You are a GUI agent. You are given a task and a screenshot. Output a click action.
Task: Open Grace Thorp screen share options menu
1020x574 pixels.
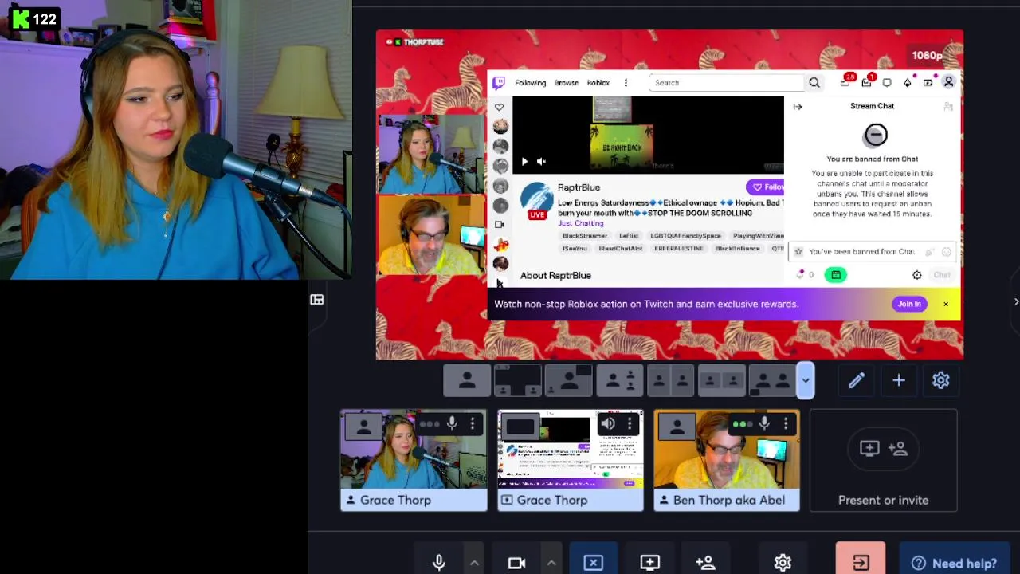pos(630,423)
